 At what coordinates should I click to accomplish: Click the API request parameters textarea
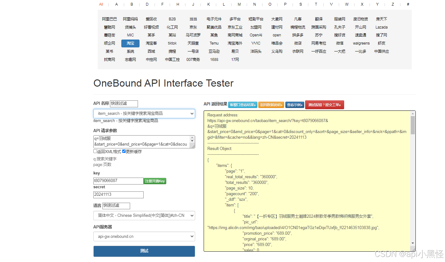click(144, 142)
